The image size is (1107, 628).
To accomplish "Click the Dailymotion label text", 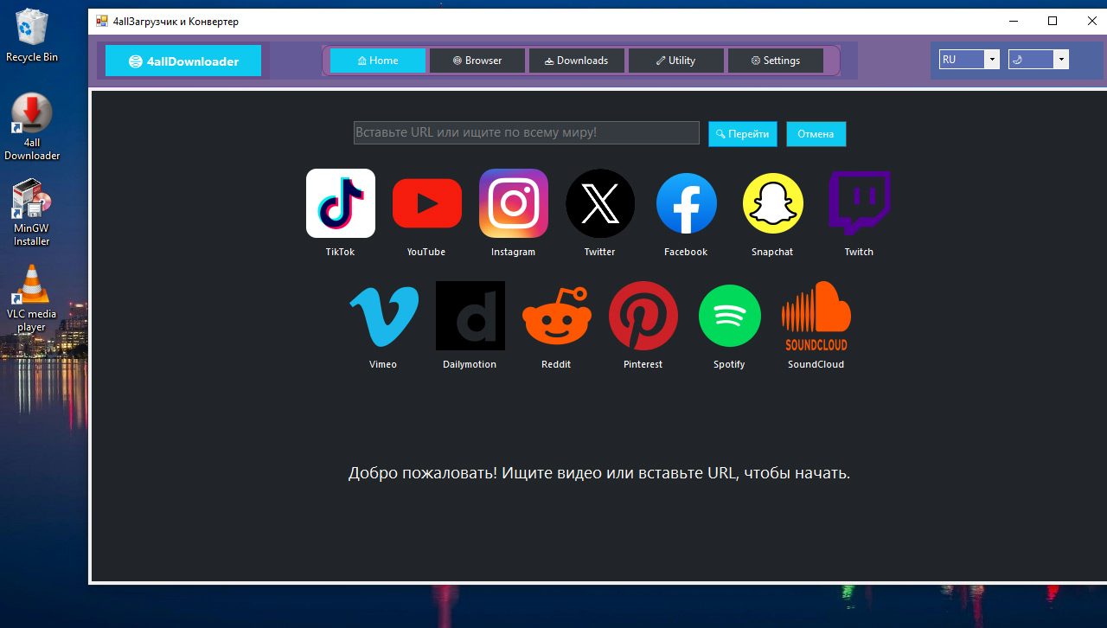I will pos(470,364).
